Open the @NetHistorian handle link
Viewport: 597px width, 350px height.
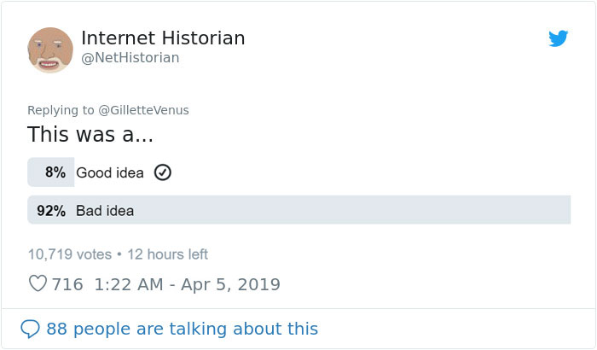130,58
